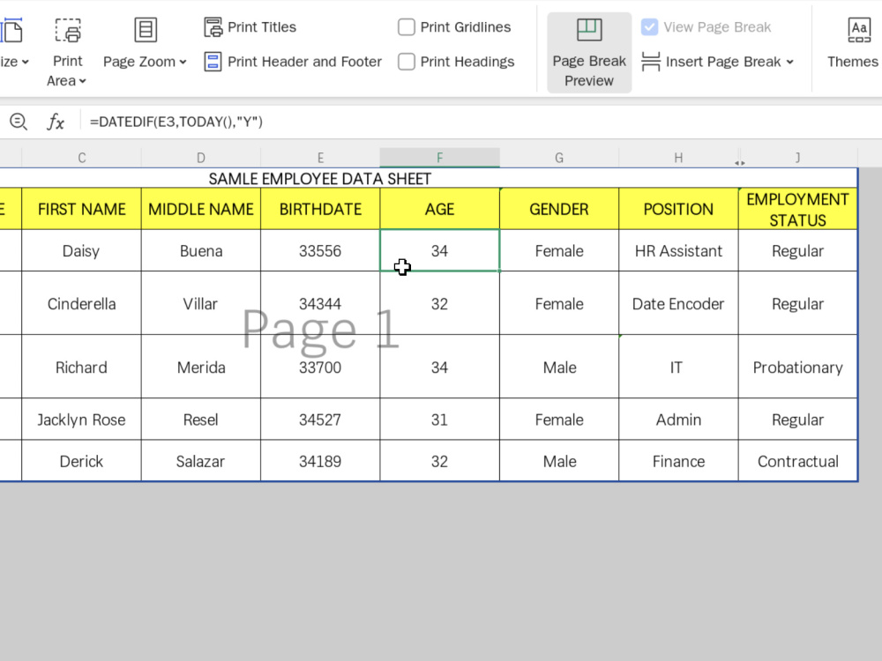This screenshot has height=661, width=882.
Task: Select the cell containing Merida
Action: pos(201,367)
